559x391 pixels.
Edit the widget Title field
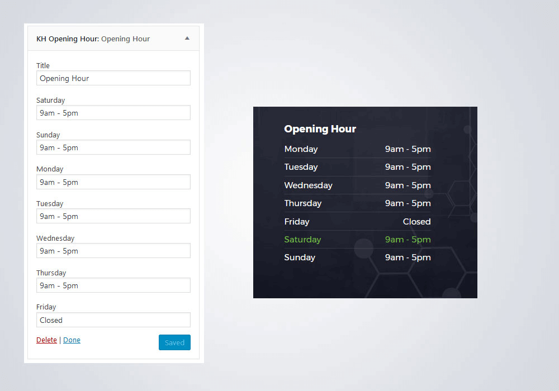coord(113,78)
